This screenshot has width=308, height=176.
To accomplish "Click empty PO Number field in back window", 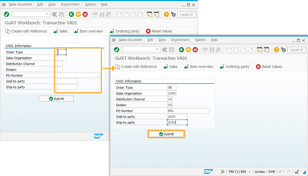I will click(78, 75).
